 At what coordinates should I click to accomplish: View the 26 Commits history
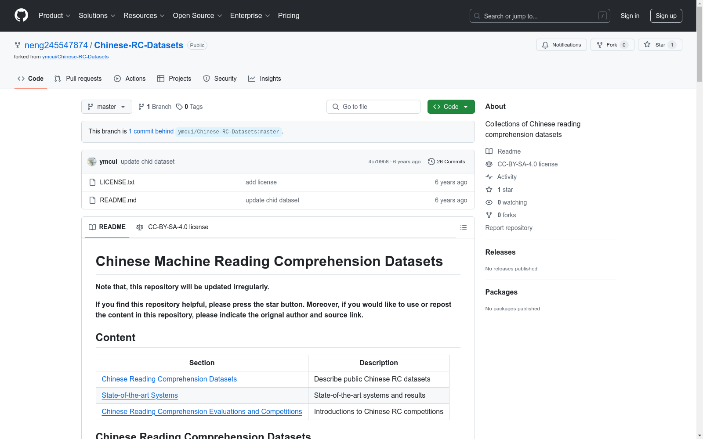(x=446, y=162)
